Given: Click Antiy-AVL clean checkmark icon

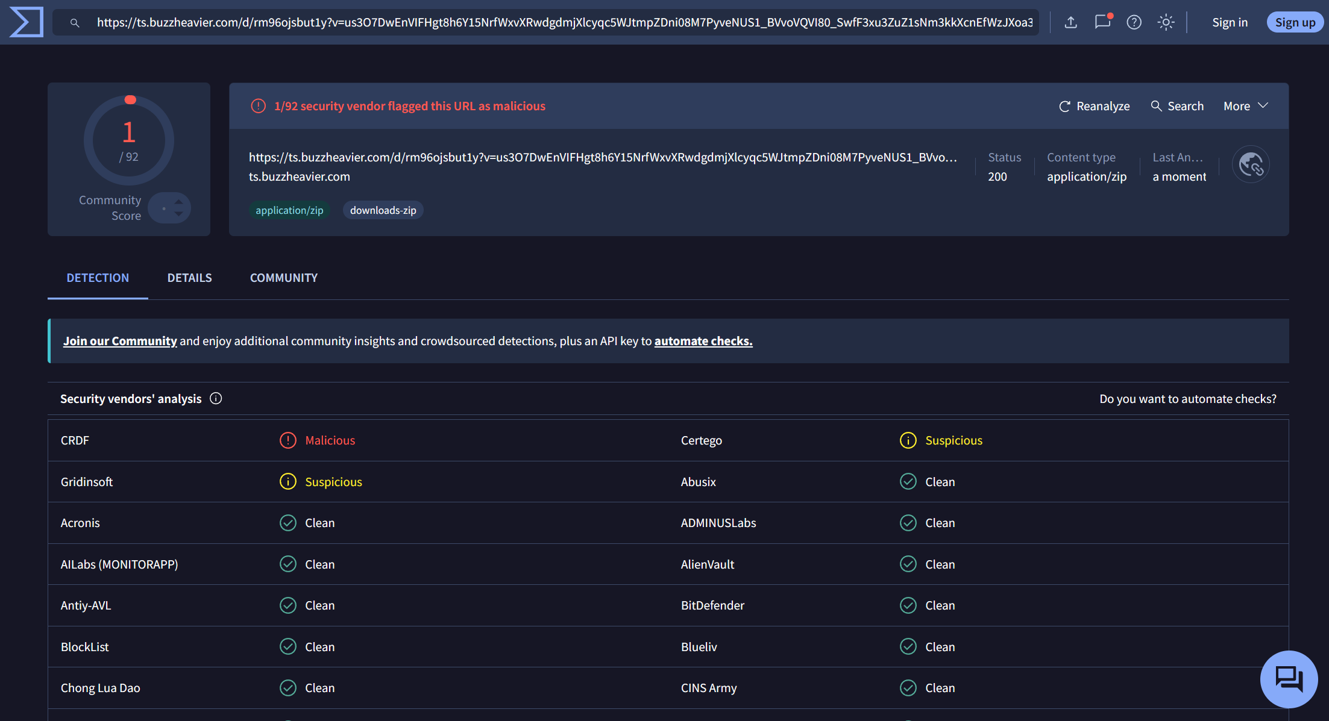Looking at the screenshot, I should click(x=288, y=605).
